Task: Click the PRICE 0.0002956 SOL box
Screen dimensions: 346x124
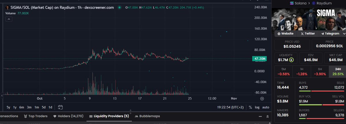Action: pos(329,45)
